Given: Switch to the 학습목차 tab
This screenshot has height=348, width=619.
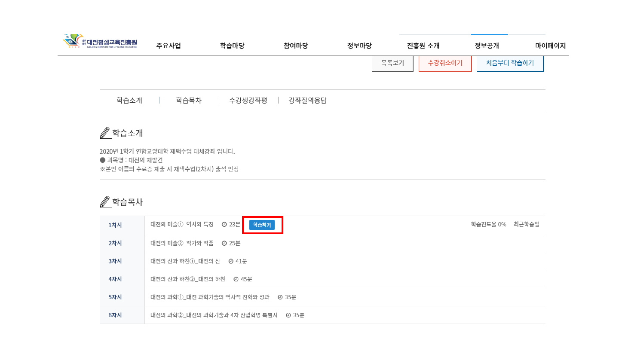Looking at the screenshot, I should pos(189,101).
